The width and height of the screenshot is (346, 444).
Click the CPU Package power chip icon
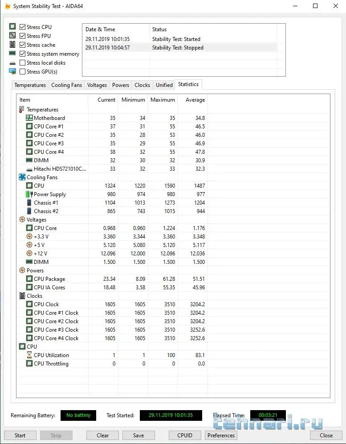click(29, 279)
